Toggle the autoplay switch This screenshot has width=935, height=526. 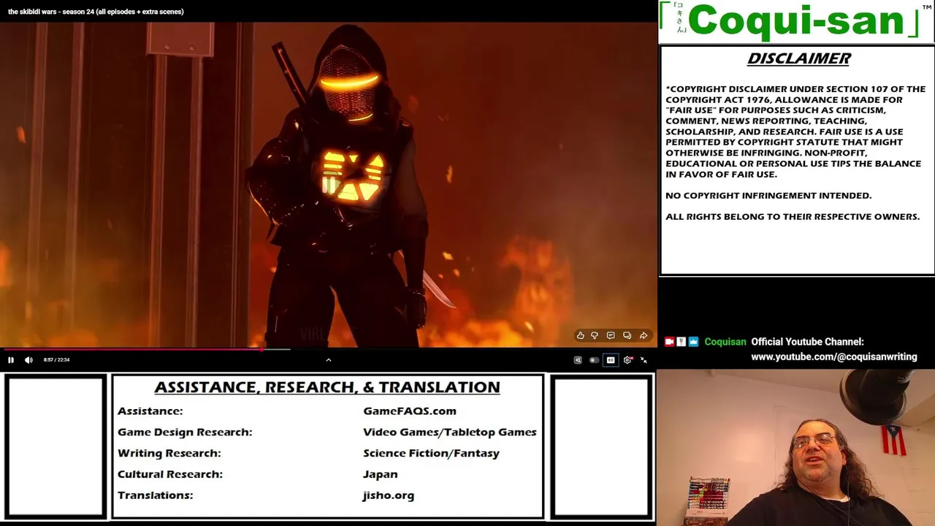coord(594,359)
